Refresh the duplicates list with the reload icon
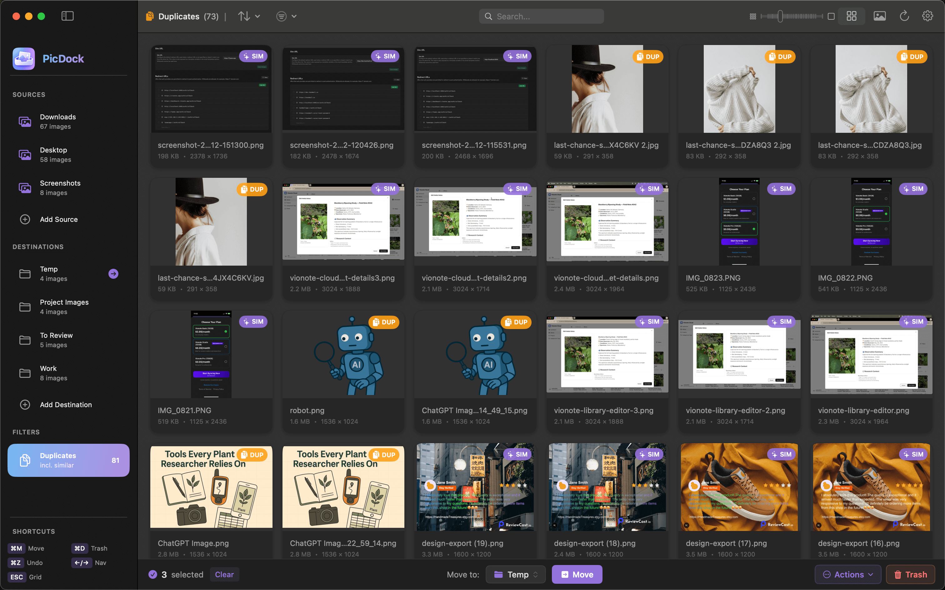The width and height of the screenshot is (945, 590). coord(904,16)
